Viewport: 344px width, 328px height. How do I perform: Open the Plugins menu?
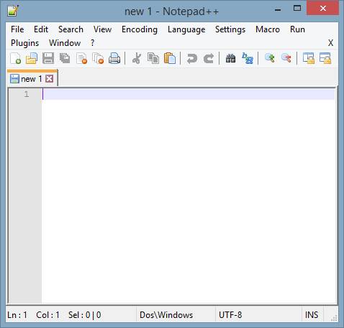pos(24,43)
